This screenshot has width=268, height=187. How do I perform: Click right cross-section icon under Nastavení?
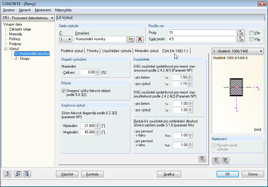pos(225,161)
